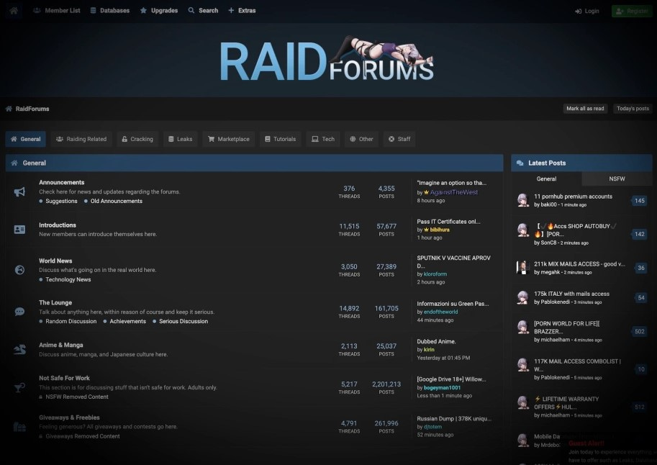
Task: Open the Databases menu item
Action: pos(110,11)
